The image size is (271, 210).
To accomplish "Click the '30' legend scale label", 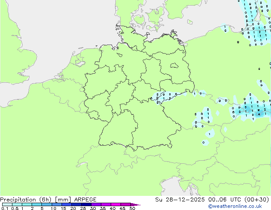I will tap(93, 208).
